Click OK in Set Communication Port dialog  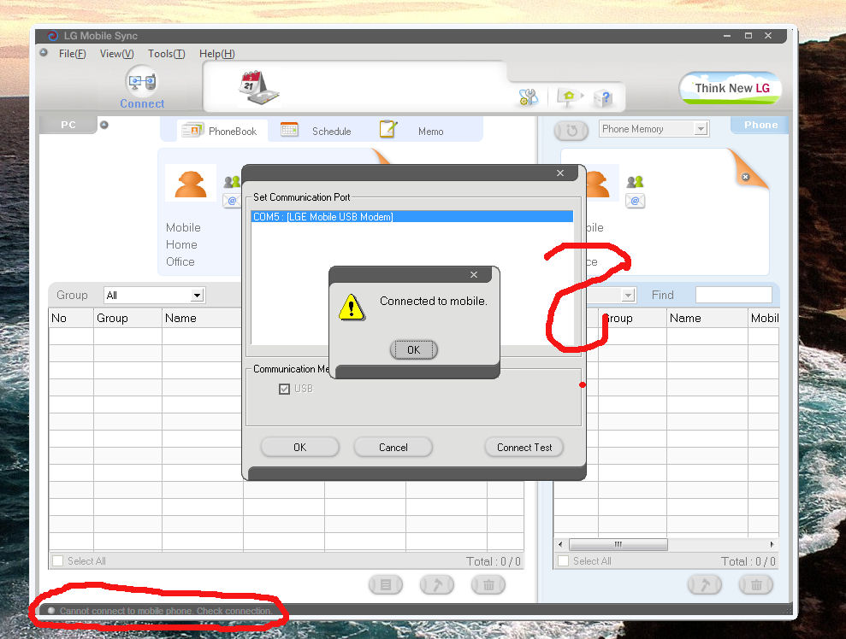299,447
